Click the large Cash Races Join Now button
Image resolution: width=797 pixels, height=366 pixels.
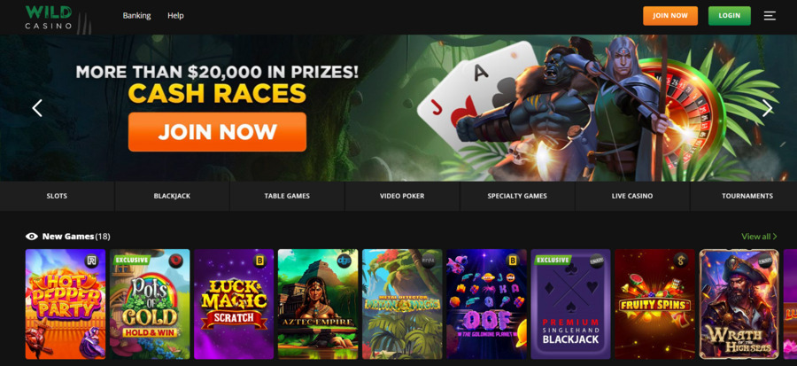tap(217, 132)
